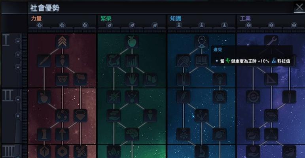Select the green territory map perk node

coord(114,61)
